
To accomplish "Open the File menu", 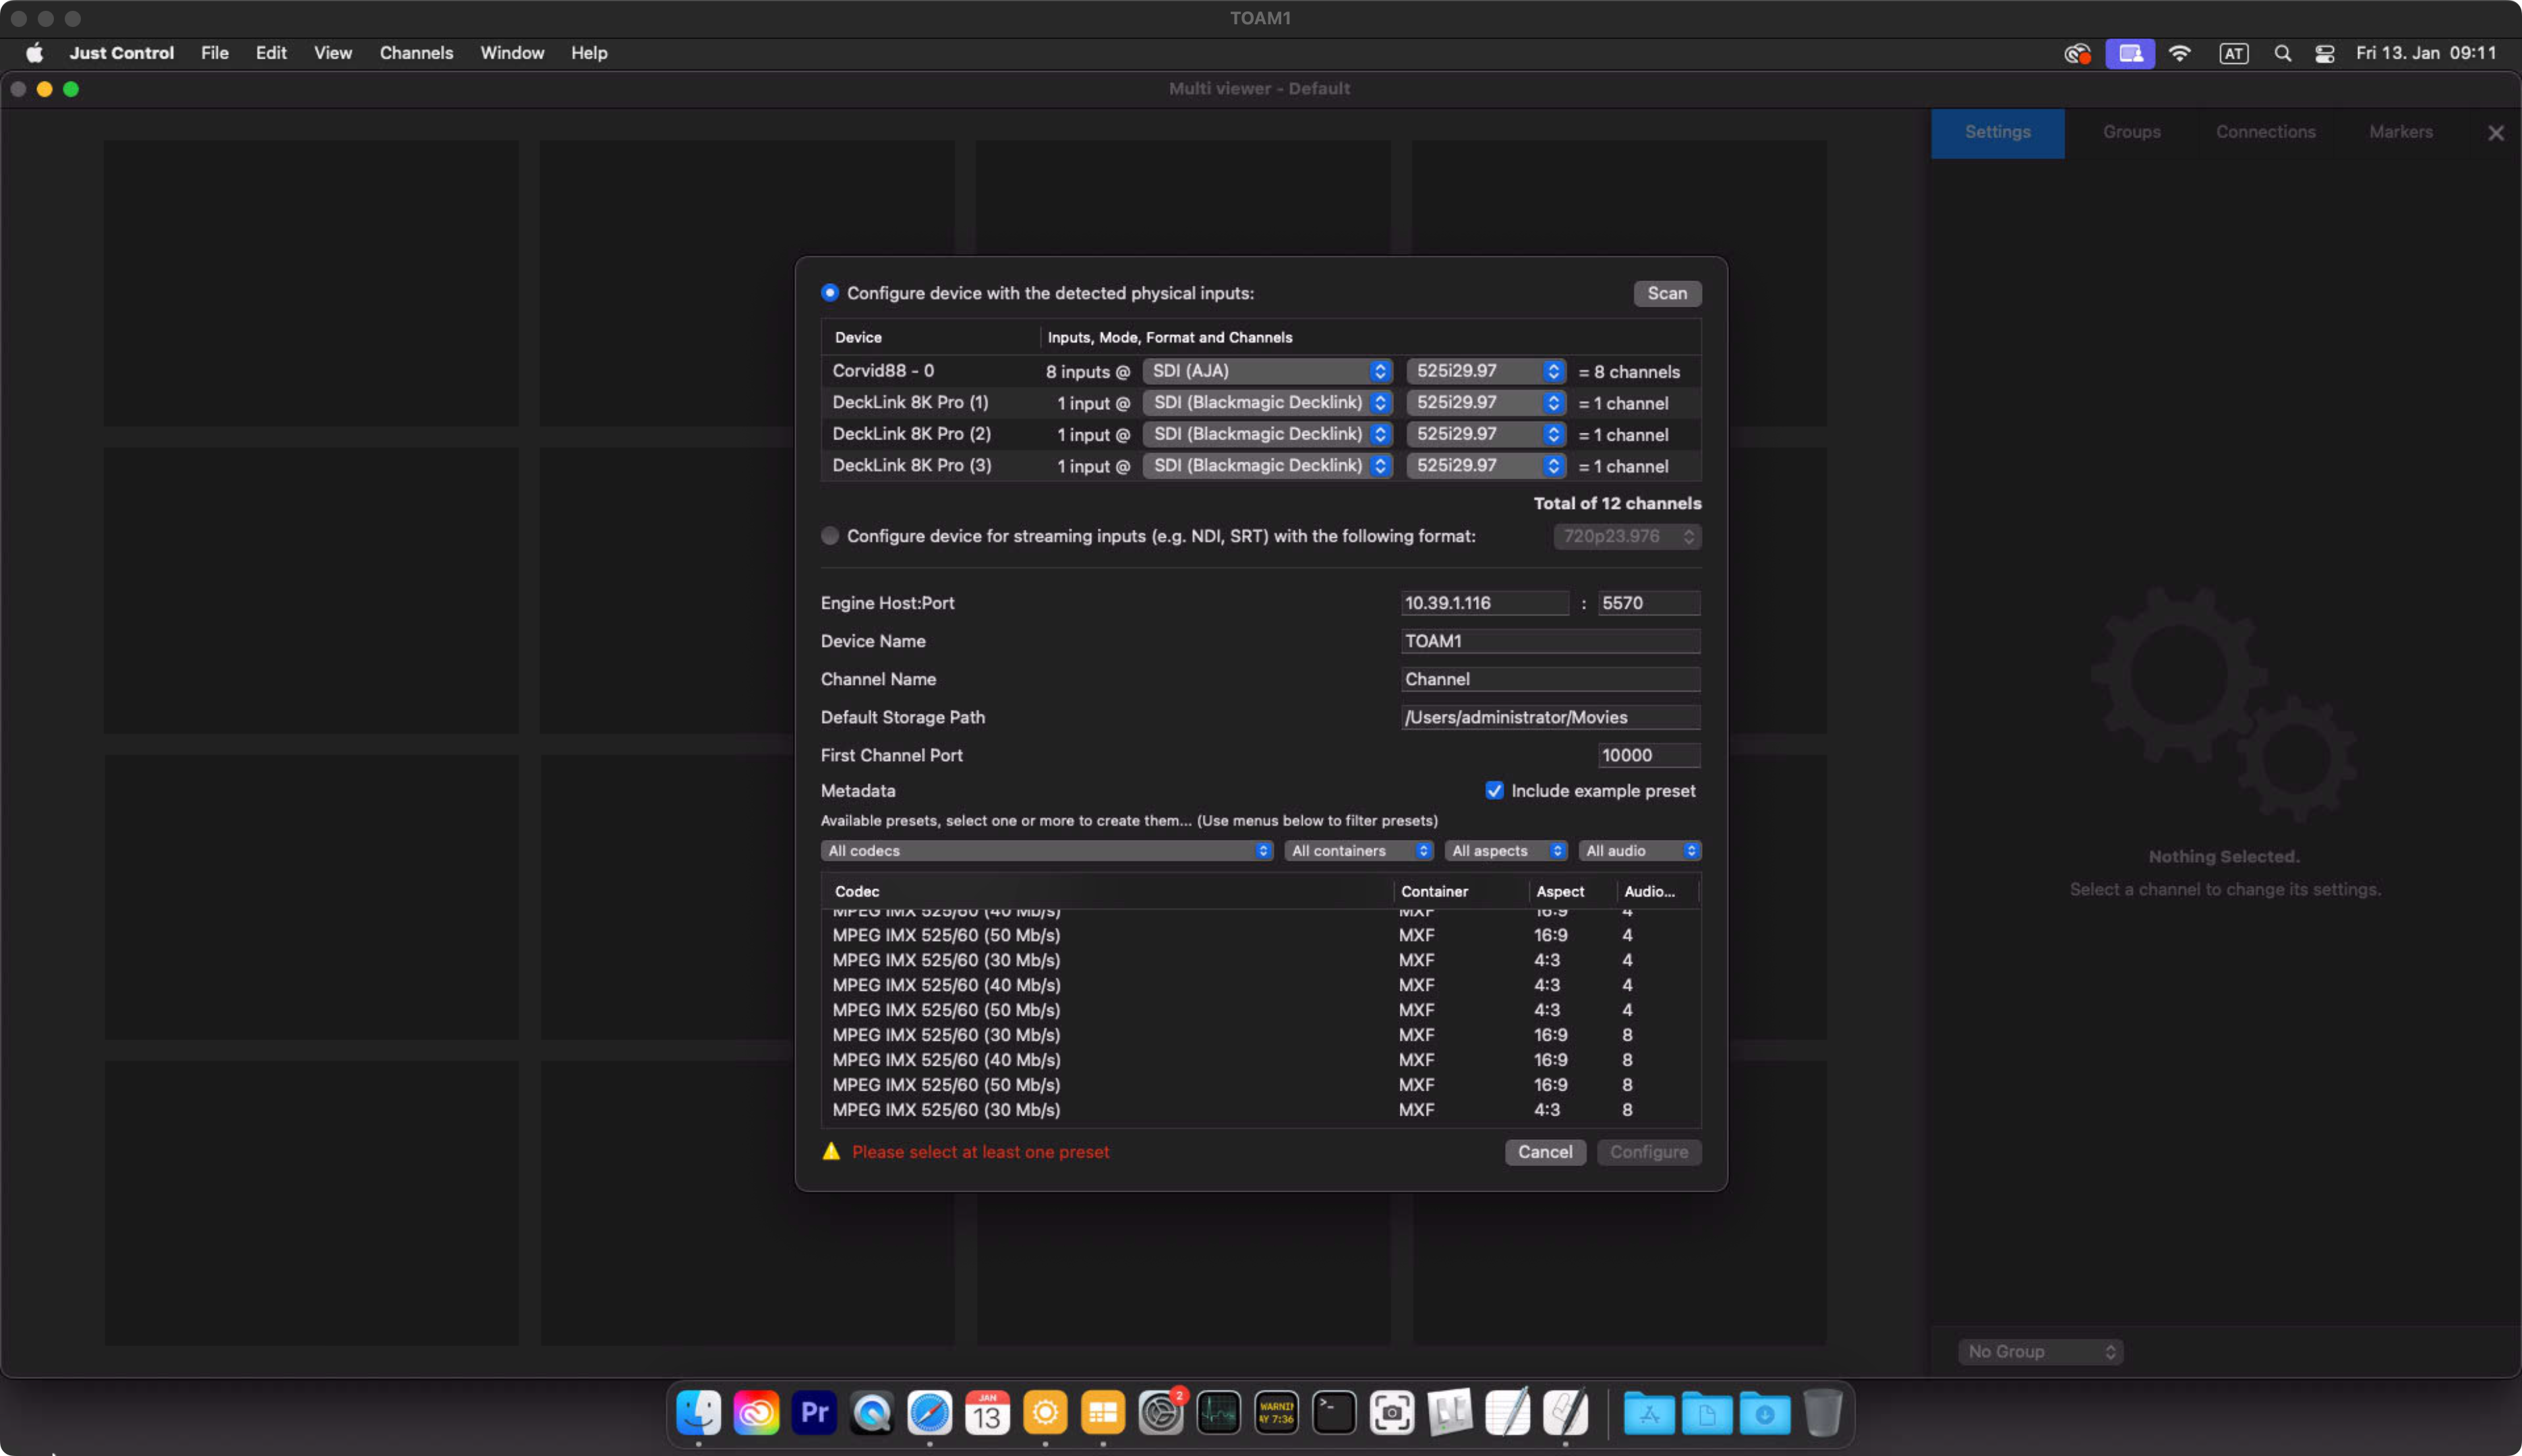I will [214, 53].
